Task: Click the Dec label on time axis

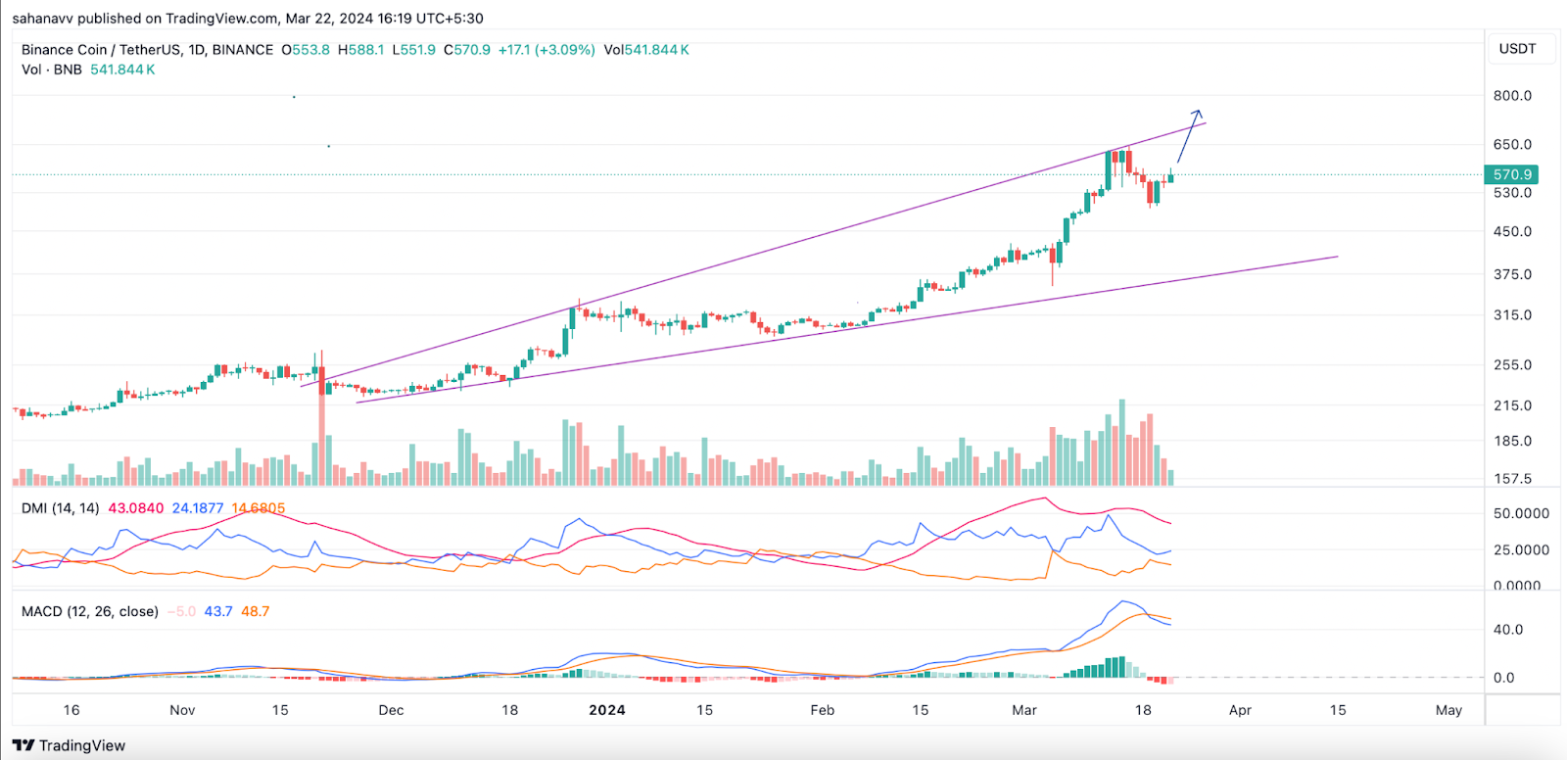Action: pyautogui.click(x=391, y=710)
